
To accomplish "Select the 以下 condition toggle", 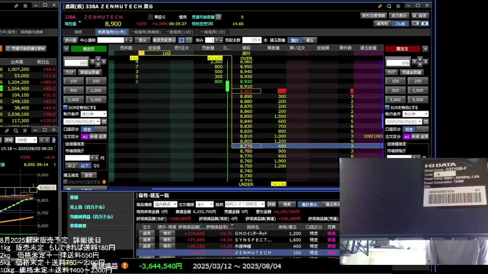I will pyautogui.click(x=85, y=166).
